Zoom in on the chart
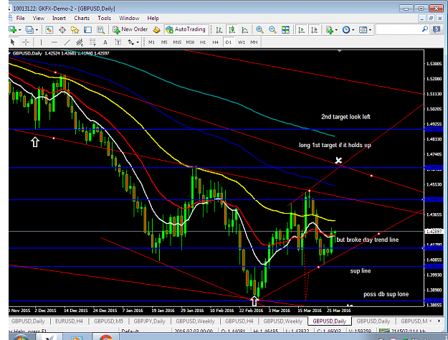This screenshot has width=448, height=340. pyautogui.click(x=259, y=29)
